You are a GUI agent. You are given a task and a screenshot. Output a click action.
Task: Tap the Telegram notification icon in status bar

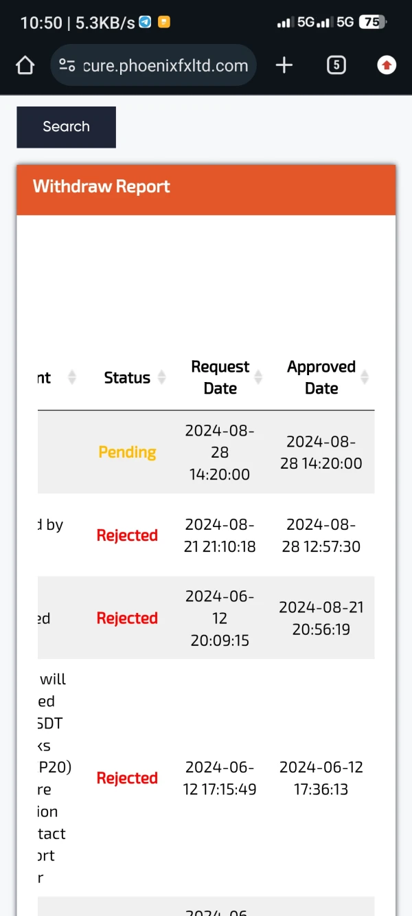pyautogui.click(x=145, y=22)
